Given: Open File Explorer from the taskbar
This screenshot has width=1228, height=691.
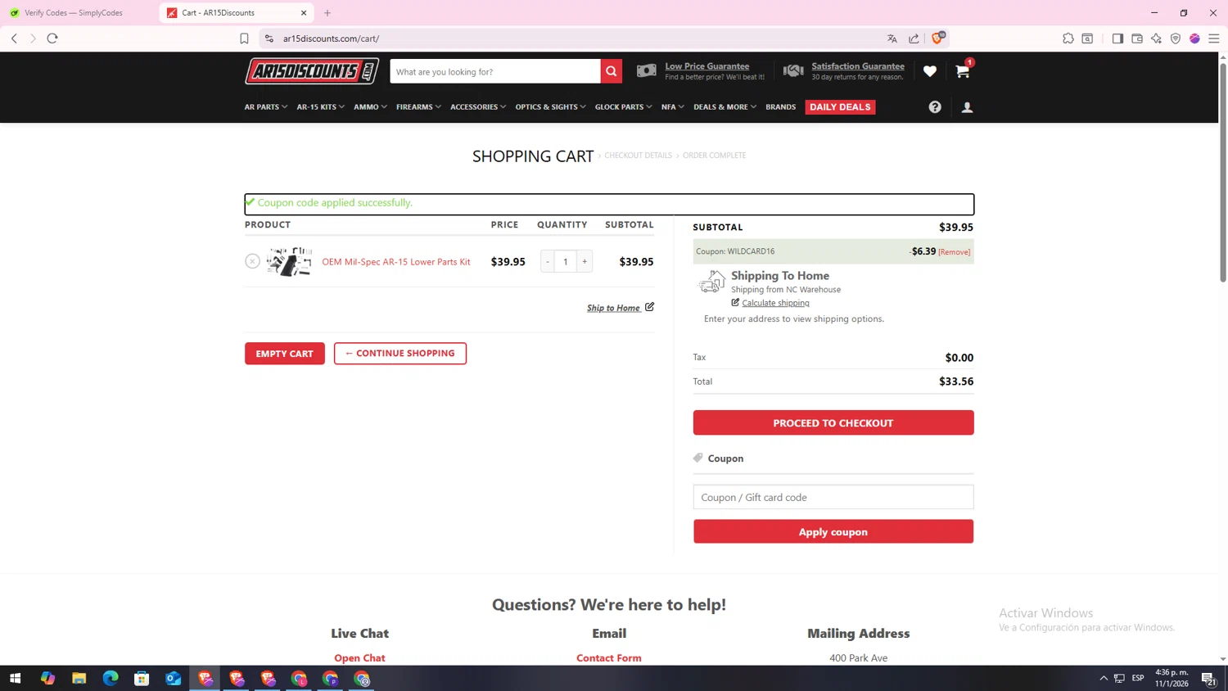Looking at the screenshot, I should pyautogui.click(x=79, y=678).
